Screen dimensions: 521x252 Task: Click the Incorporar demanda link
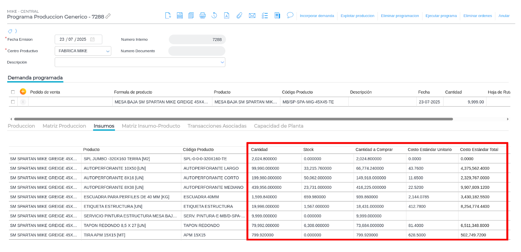(317, 16)
